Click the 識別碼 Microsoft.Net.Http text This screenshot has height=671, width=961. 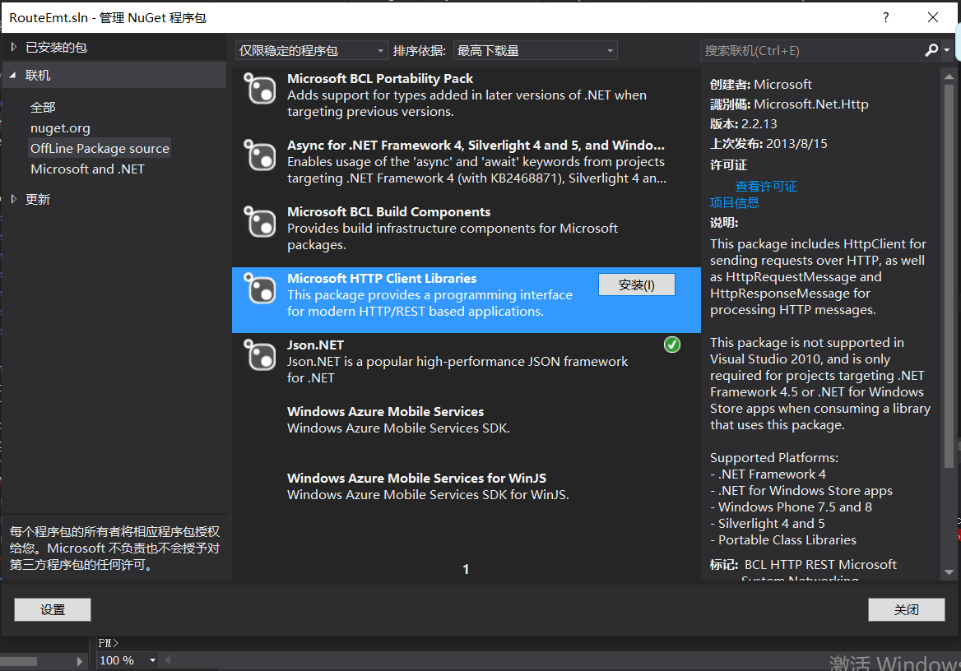point(789,104)
